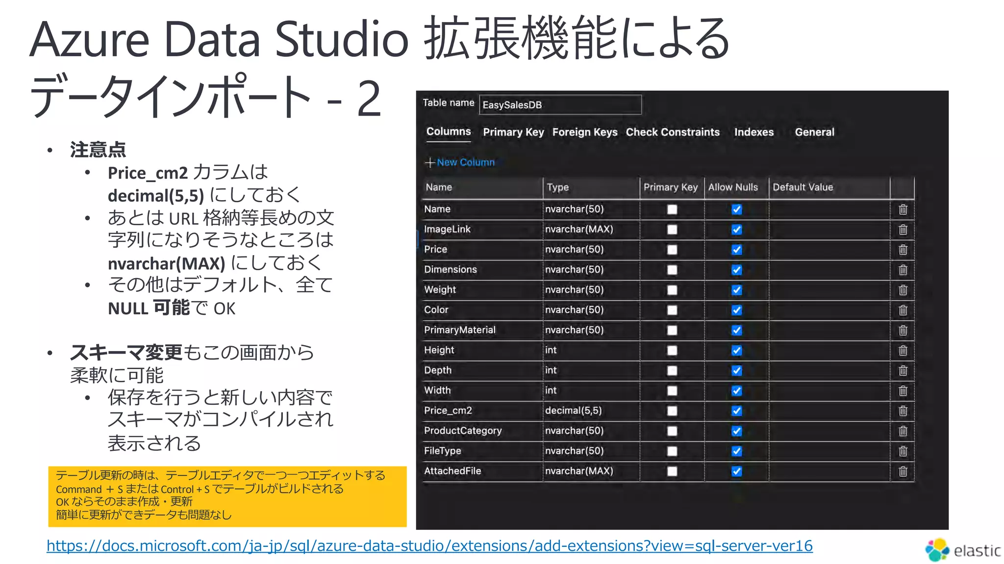Check Primary Key for Price_cm2
The width and height of the screenshot is (1004, 564).
(672, 411)
